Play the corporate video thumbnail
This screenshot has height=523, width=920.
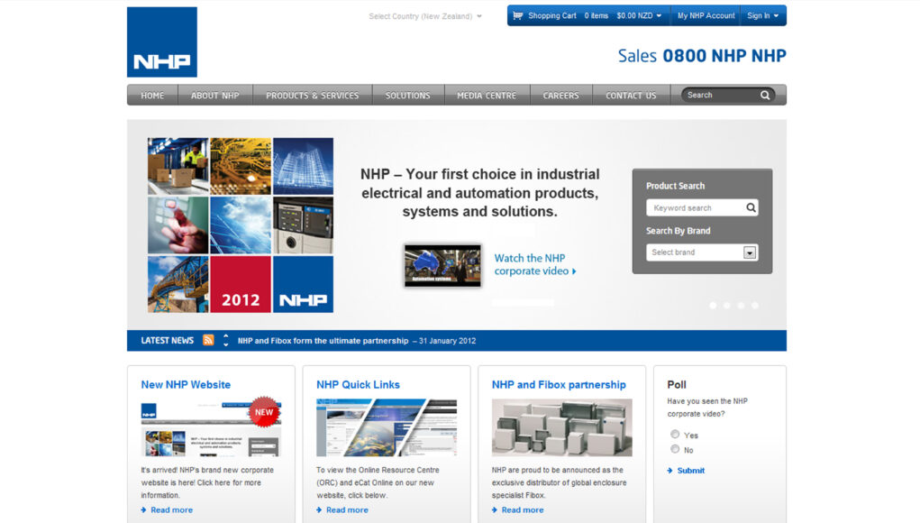pos(442,266)
